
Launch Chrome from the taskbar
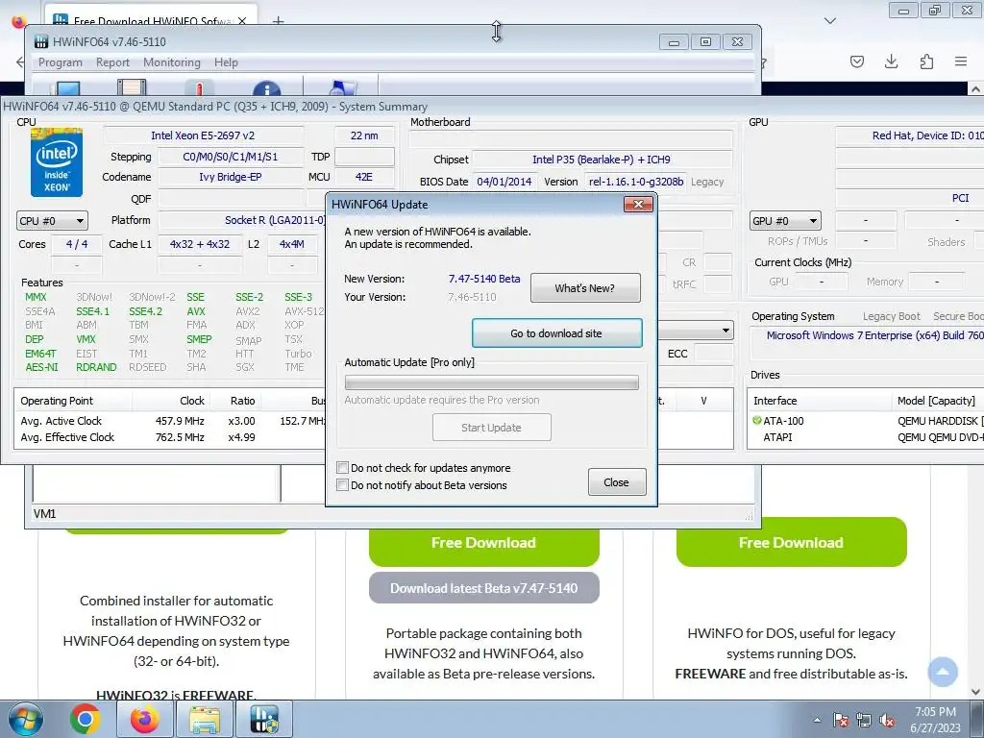(86, 719)
